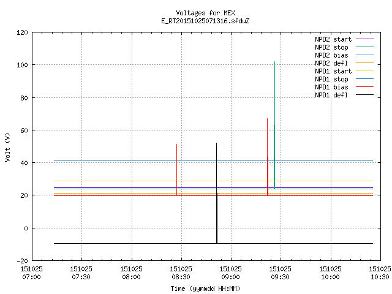This screenshot has width=392, height=294.
Task: Click the NPD1 stop legend label
Action: (x=331, y=79)
